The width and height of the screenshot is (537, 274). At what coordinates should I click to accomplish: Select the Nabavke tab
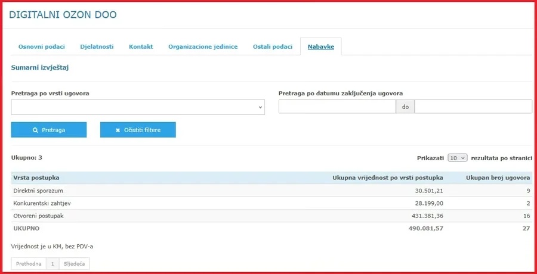point(321,47)
